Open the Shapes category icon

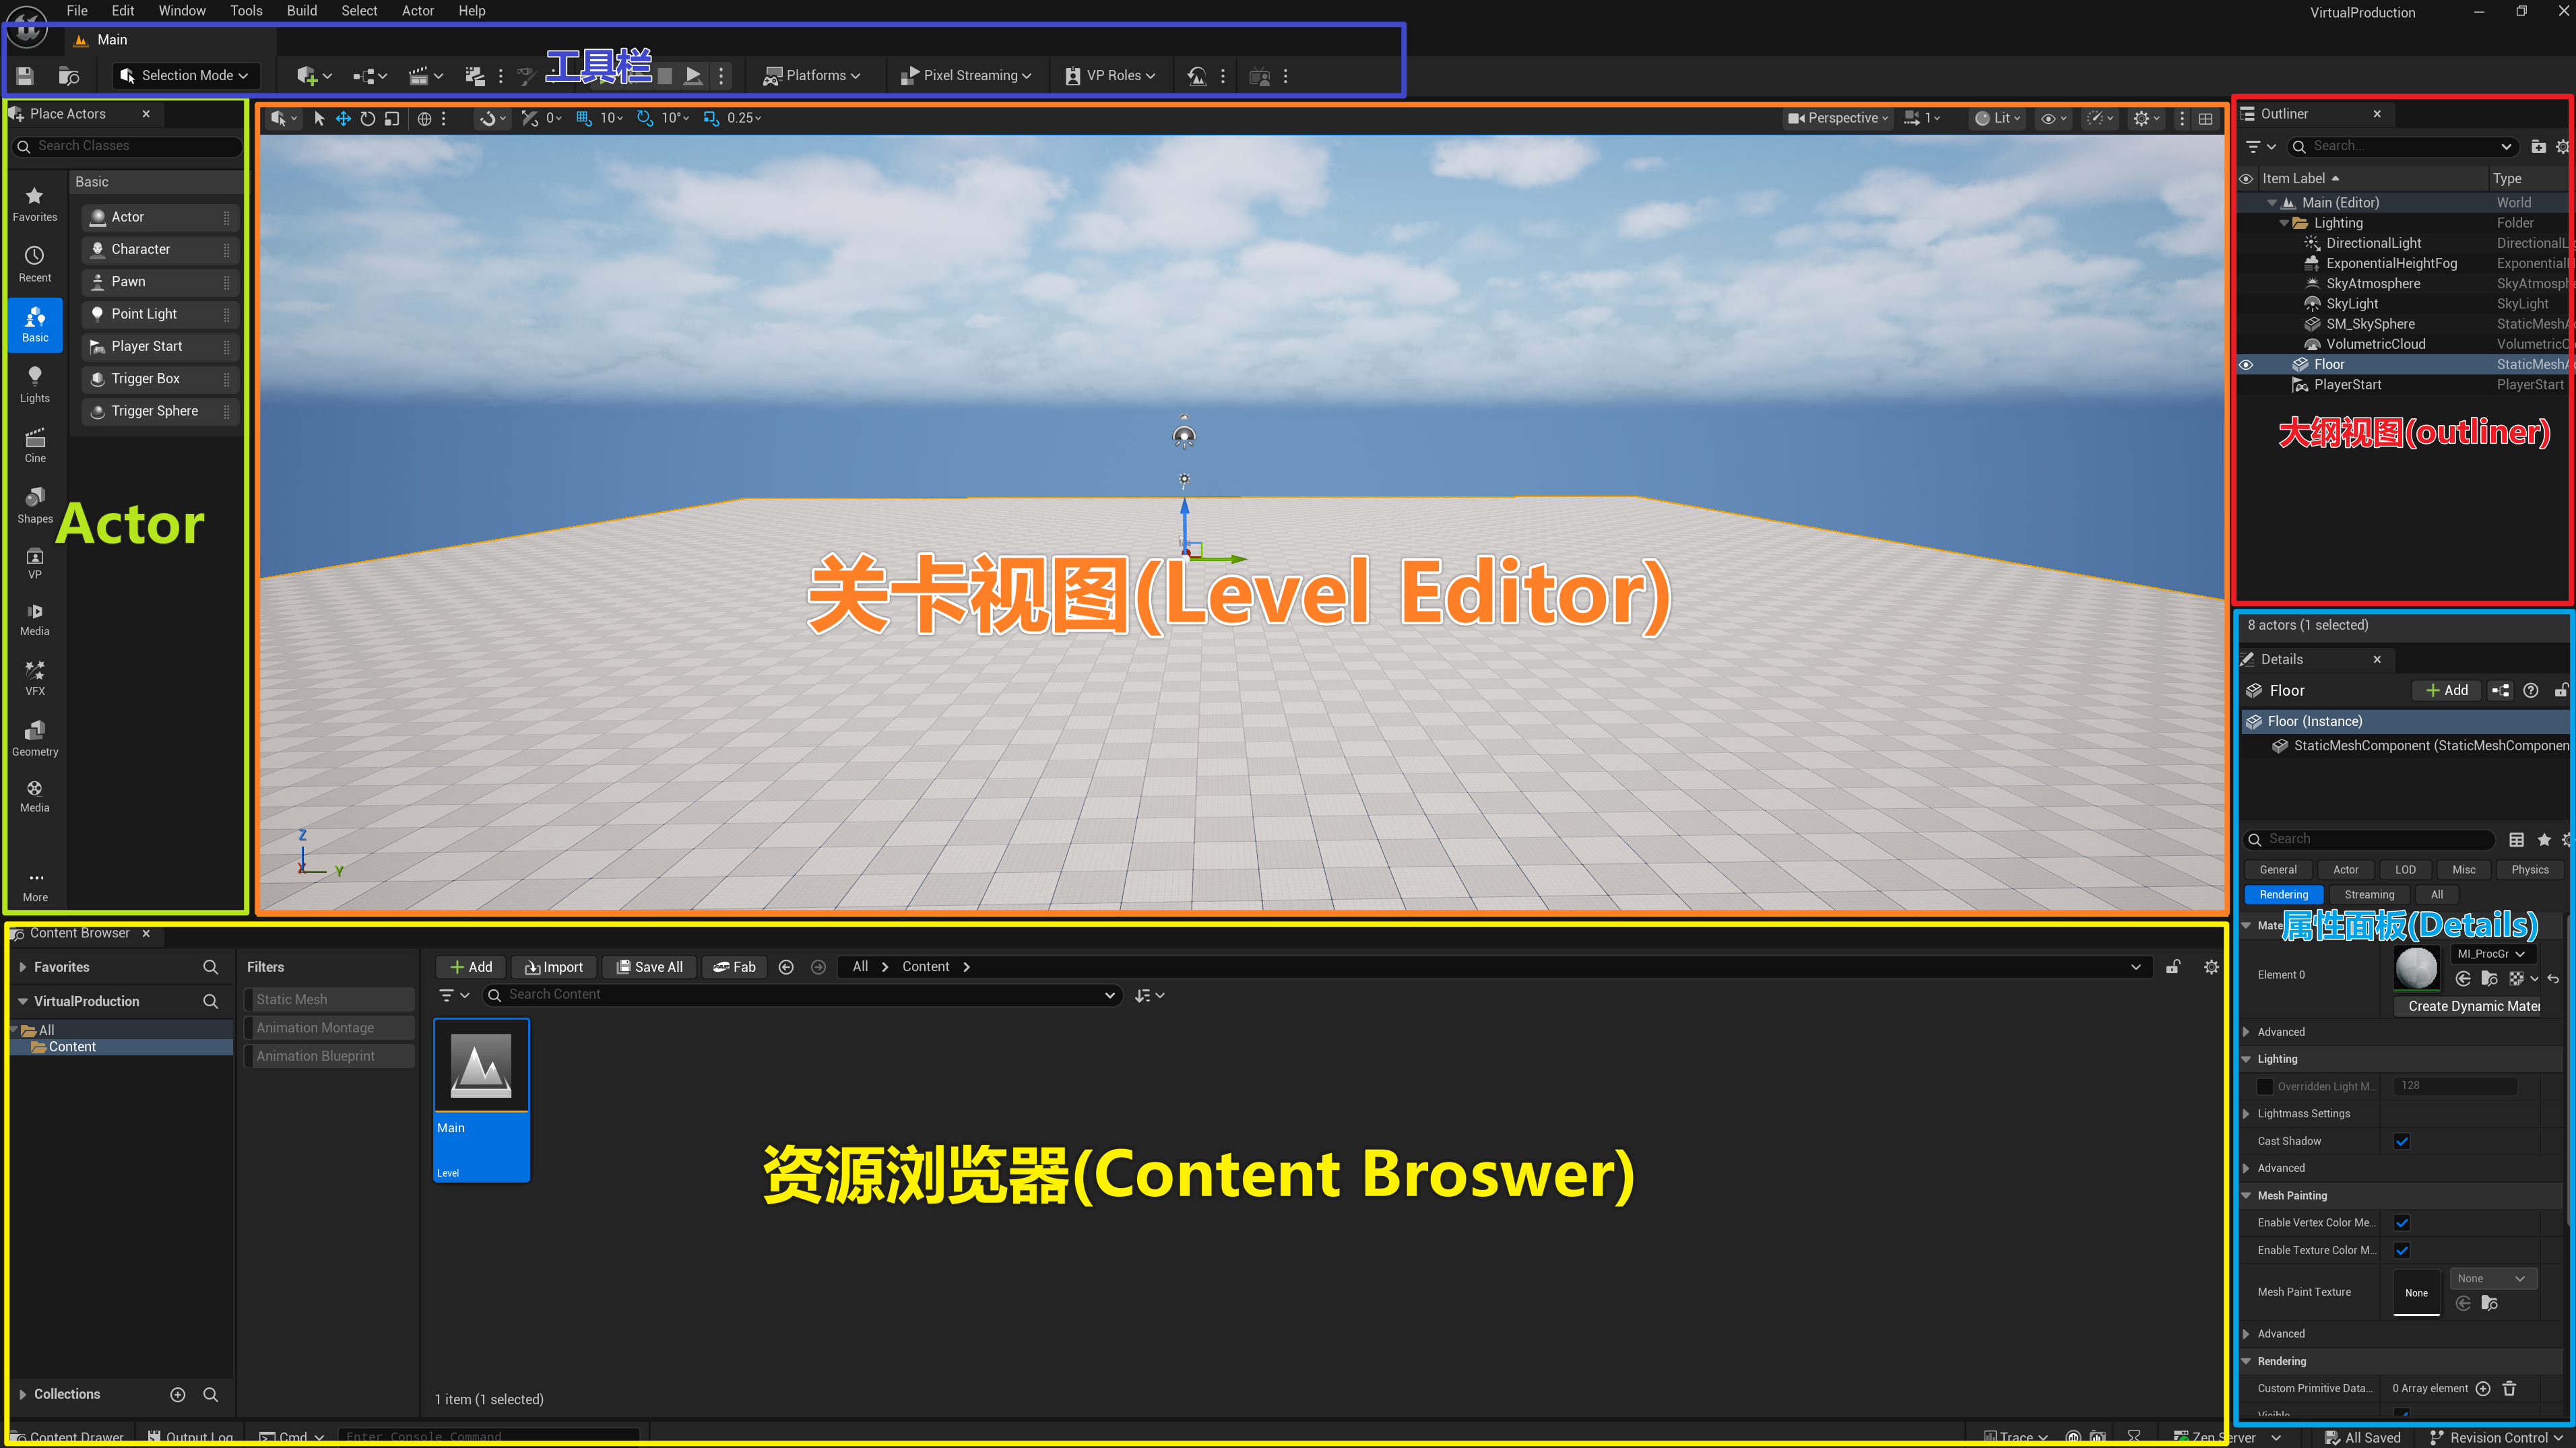coord(34,503)
